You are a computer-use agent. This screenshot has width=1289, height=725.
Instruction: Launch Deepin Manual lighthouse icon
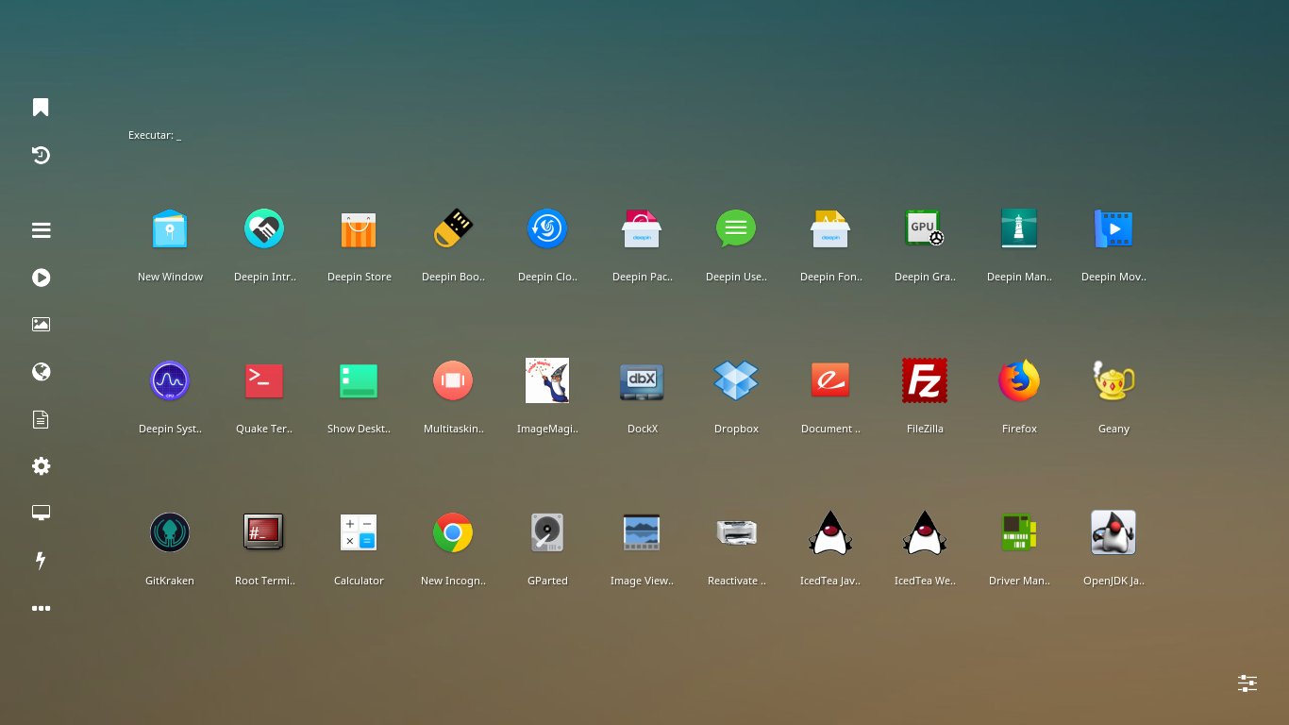[x=1019, y=229]
